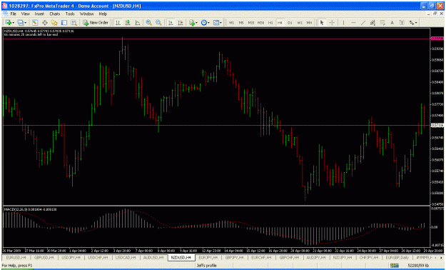Image resolution: width=446 pixels, height=270 pixels.
Task: Select the Text 'A' drawing tool
Action: (x=392, y=23)
